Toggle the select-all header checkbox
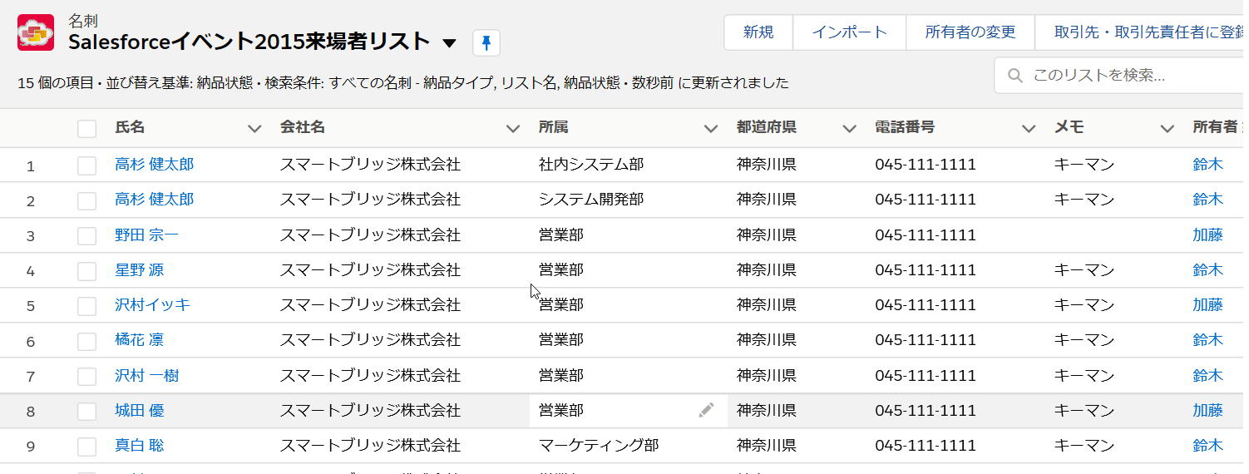This screenshot has height=474, width=1249. 86,129
